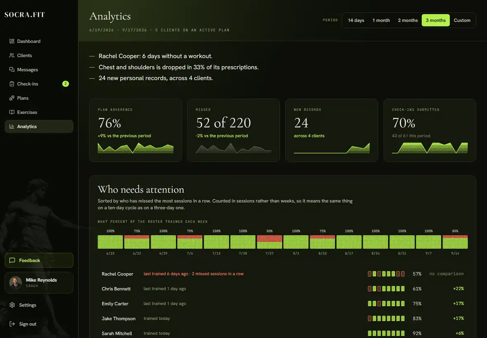The width and height of the screenshot is (487, 338).
Task: Click the "Rachel Cooper: 6 days without a workout" insight
Action: click(156, 56)
